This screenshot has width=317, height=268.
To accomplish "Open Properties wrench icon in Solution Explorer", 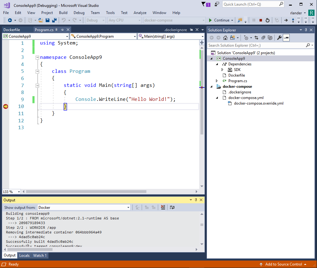I will 279,38.
